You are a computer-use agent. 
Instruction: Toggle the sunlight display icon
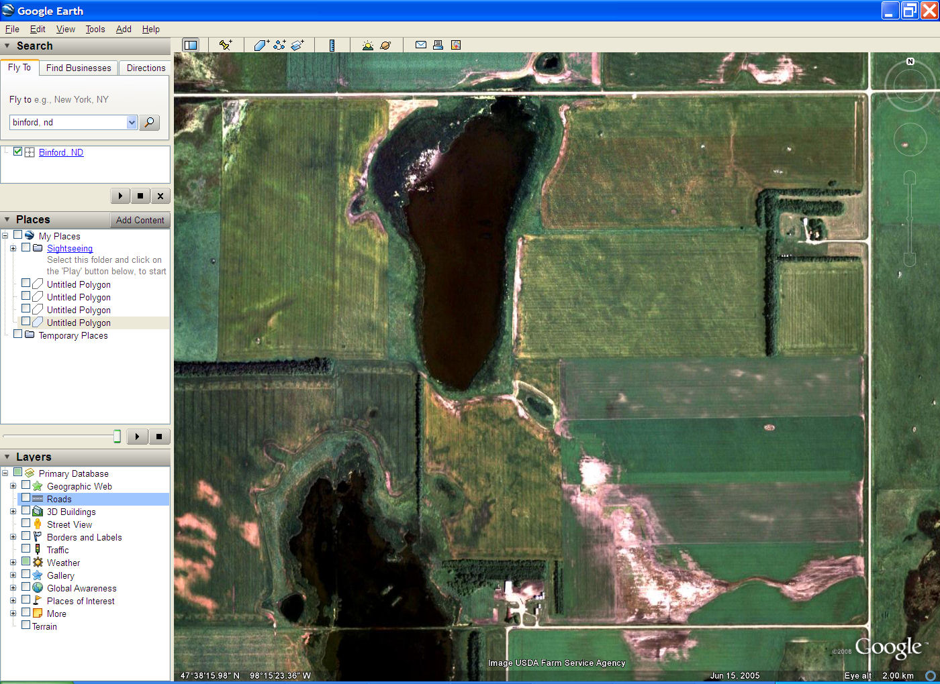point(367,45)
